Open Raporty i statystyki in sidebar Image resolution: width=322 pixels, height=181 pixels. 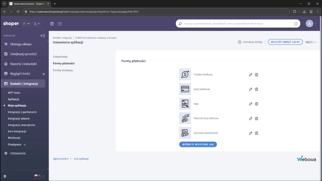pos(23,64)
